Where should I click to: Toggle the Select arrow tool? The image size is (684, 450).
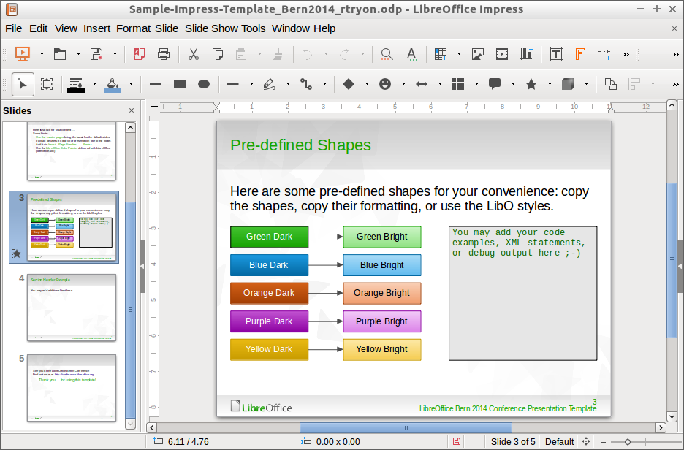tap(23, 84)
